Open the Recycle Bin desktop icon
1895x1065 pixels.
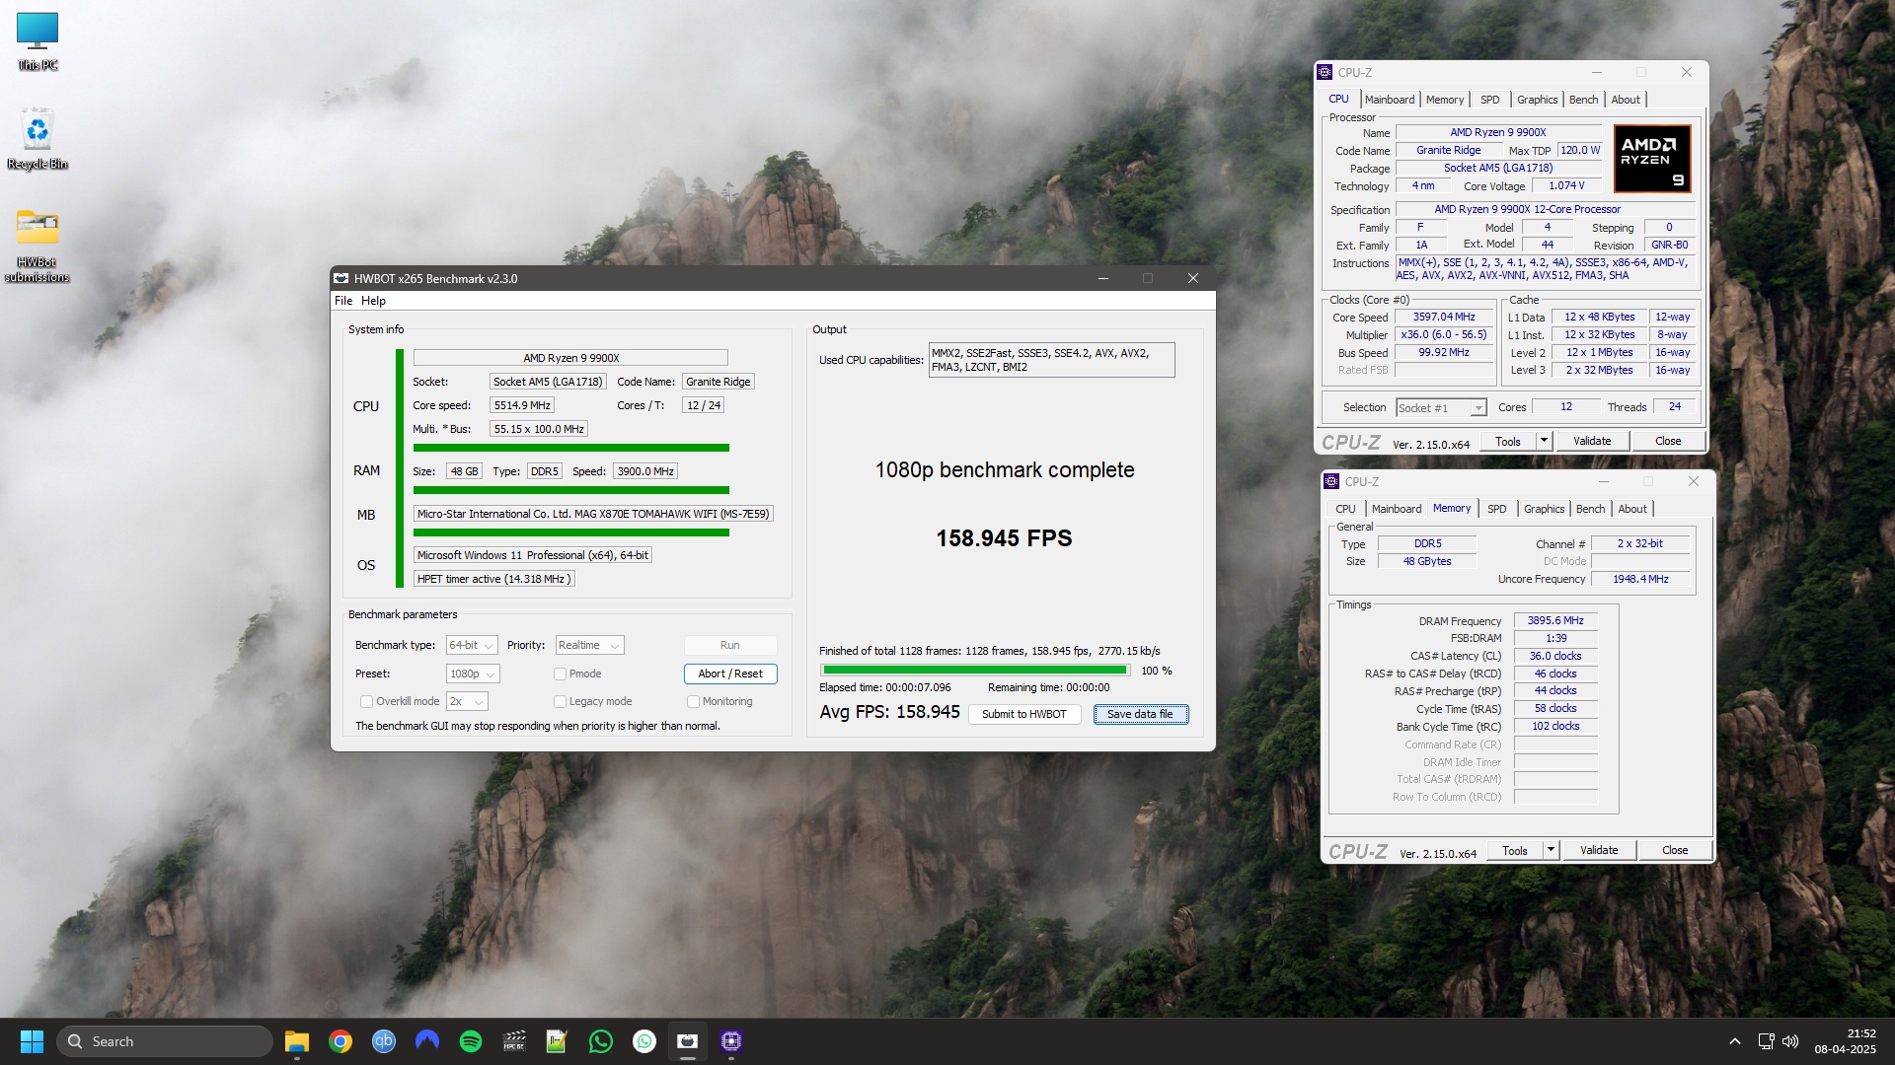[38, 138]
